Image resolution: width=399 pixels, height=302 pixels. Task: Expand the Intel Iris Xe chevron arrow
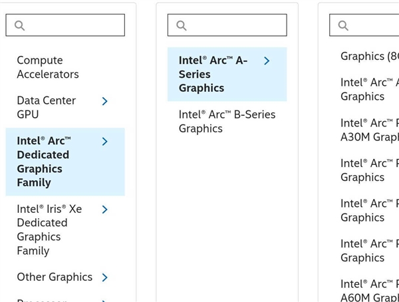pyautogui.click(x=104, y=210)
